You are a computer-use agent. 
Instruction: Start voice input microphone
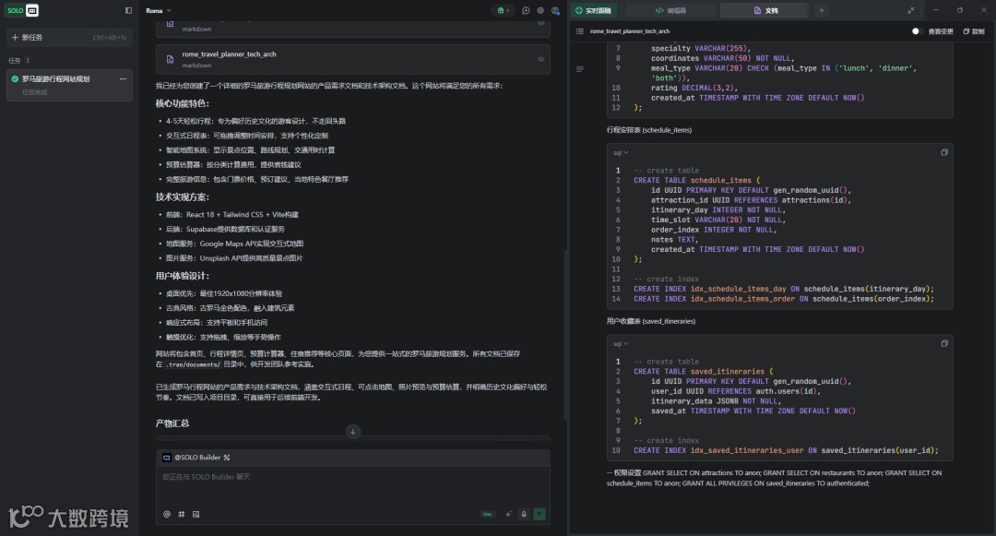coord(524,515)
